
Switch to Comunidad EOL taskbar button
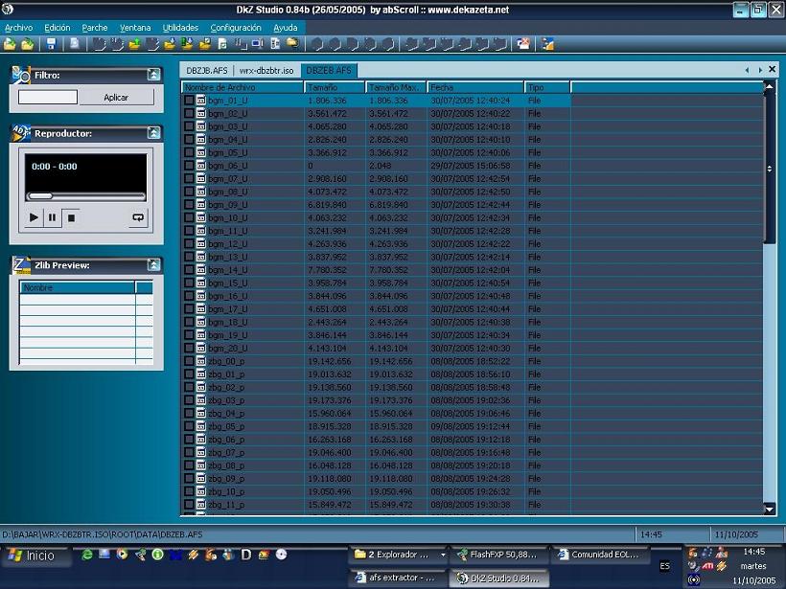click(x=599, y=555)
